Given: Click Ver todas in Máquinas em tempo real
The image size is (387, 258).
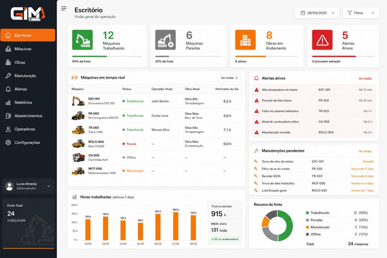Looking at the screenshot, I should pos(229,78).
